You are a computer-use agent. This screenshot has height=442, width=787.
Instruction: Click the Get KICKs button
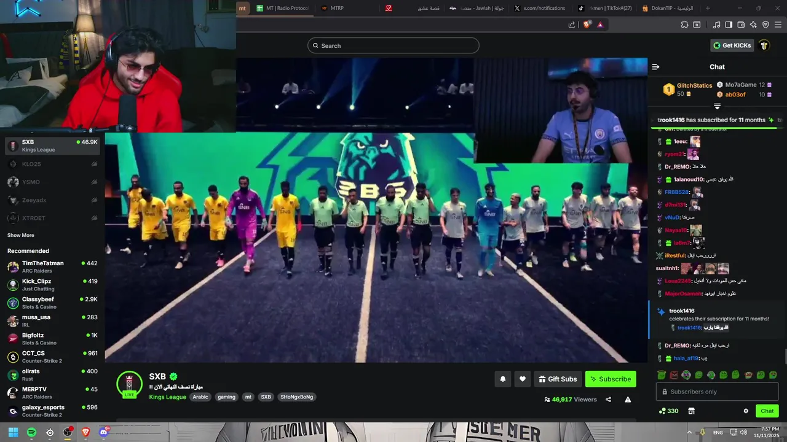pyautogui.click(x=732, y=45)
